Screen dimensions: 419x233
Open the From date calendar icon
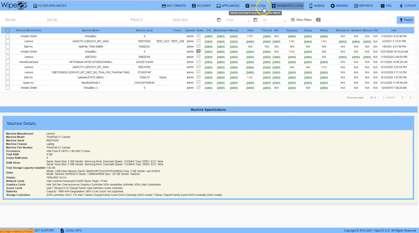[218, 20]
